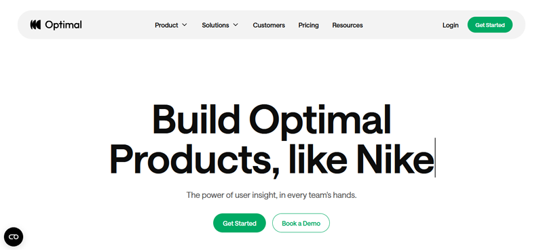Open the Solutions menu item

pos(215,25)
